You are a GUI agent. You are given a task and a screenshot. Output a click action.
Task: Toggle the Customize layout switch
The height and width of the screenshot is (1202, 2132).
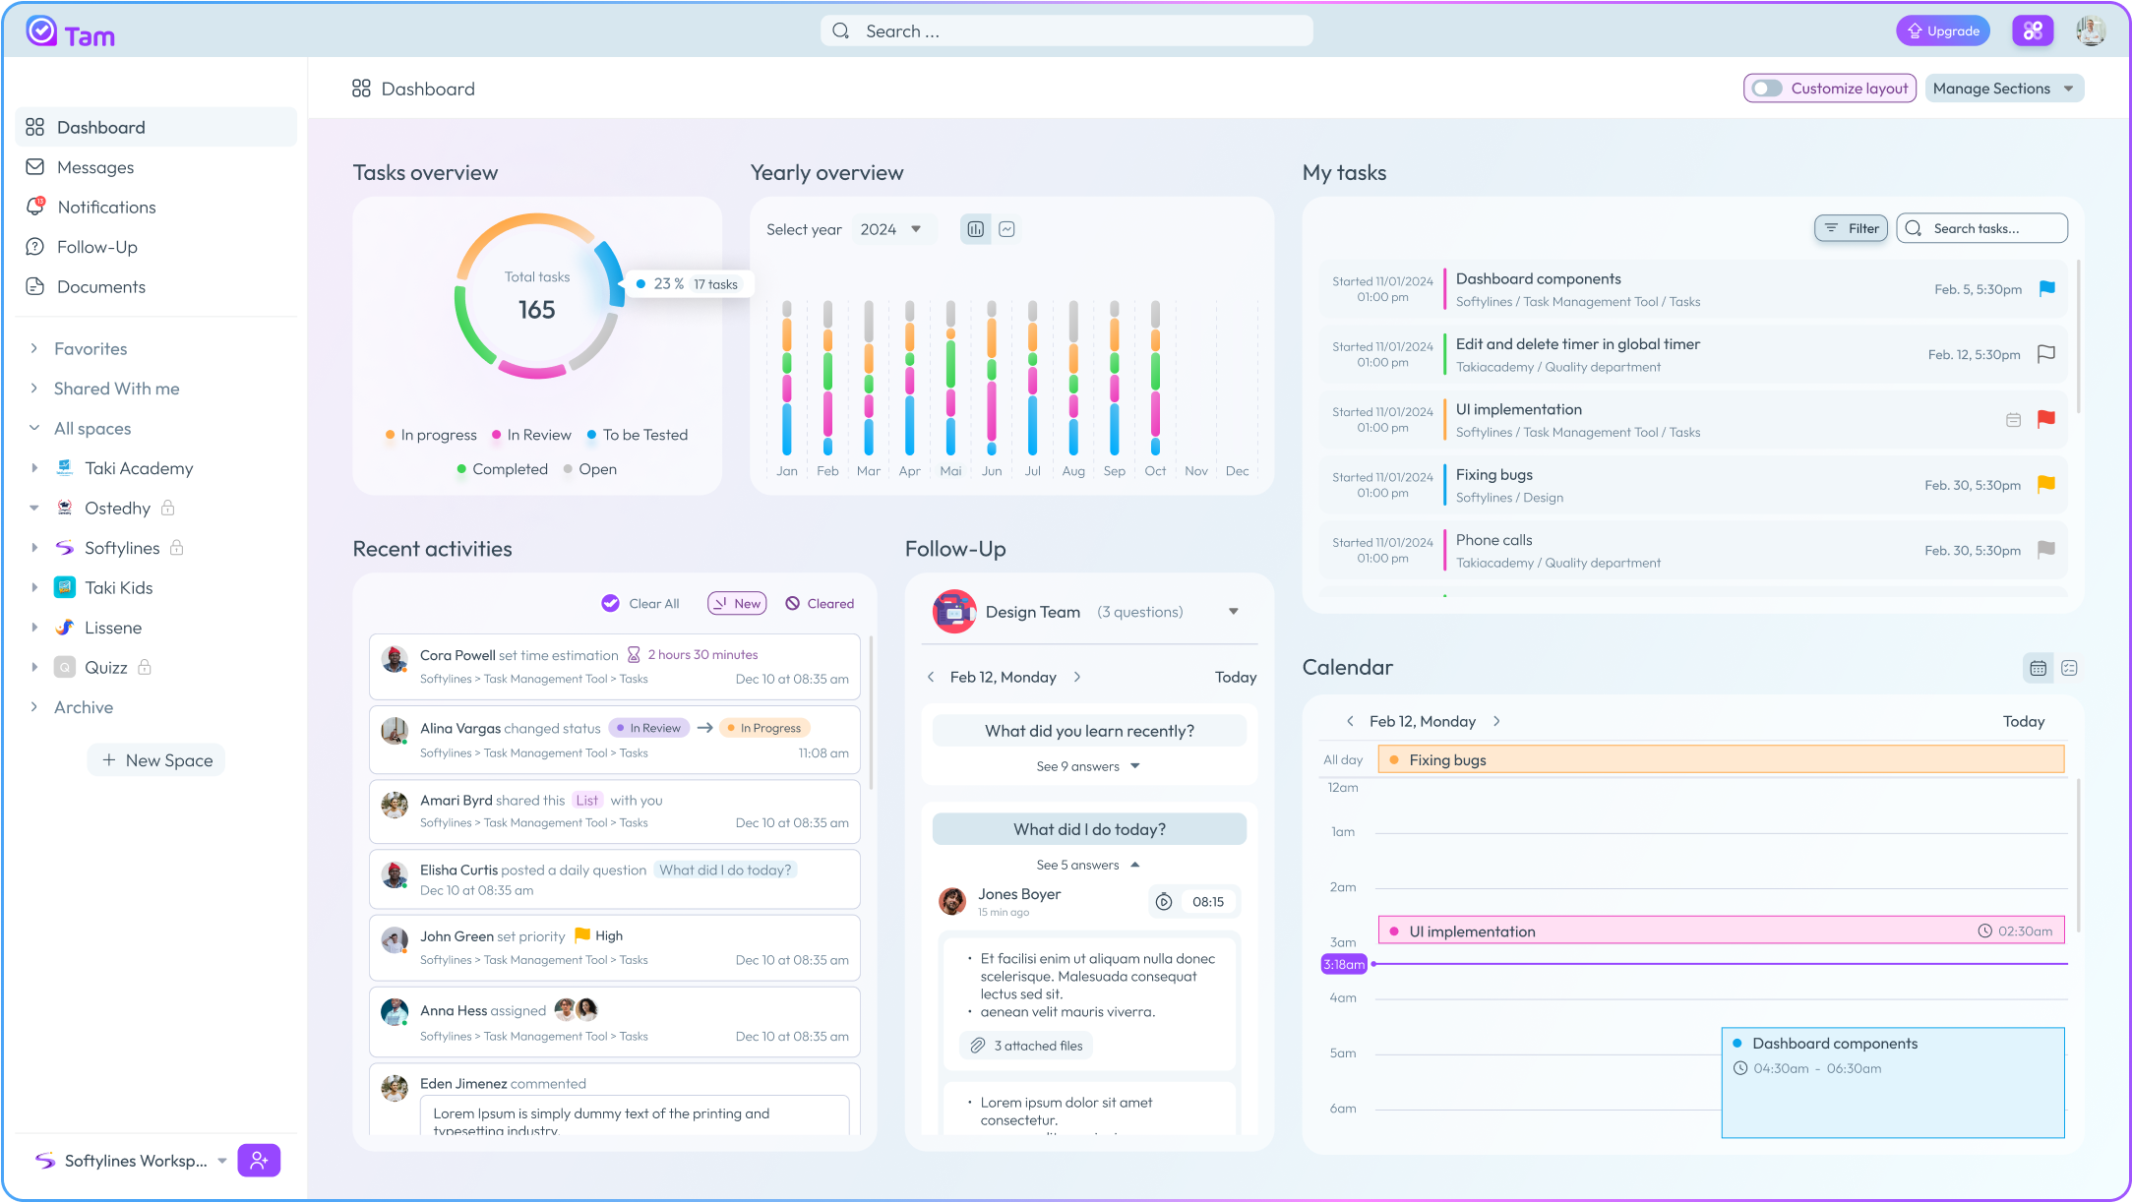1767,89
